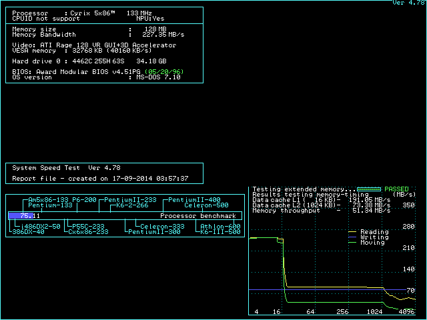This screenshot has height=320, width=427.
Task: Click the 'i486DX2-50' reference label
Action: click(x=41, y=227)
